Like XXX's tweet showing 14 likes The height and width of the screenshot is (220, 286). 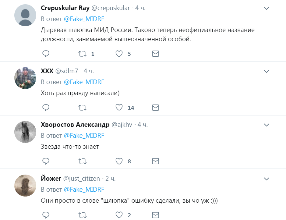[118, 107]
